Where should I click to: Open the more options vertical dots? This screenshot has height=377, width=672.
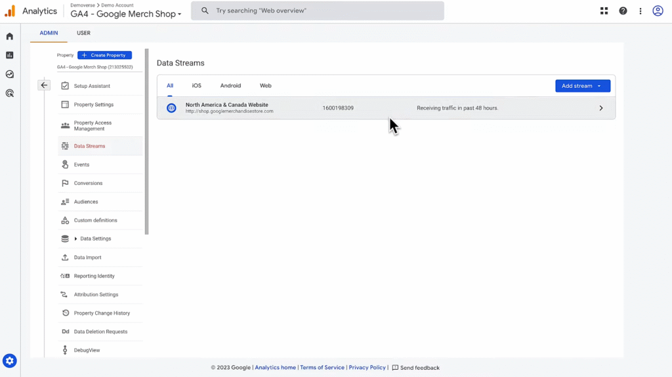click(640, 10)
